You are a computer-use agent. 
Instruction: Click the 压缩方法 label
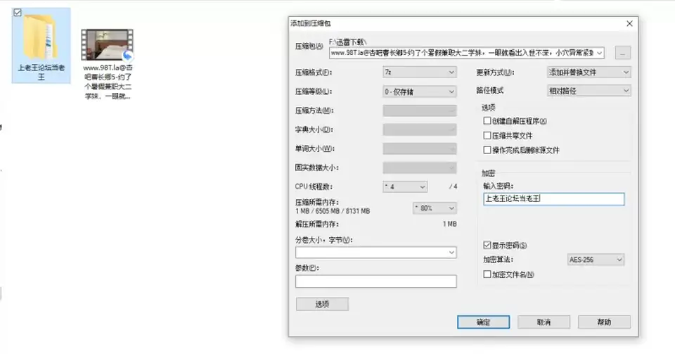tap(314, 110)
